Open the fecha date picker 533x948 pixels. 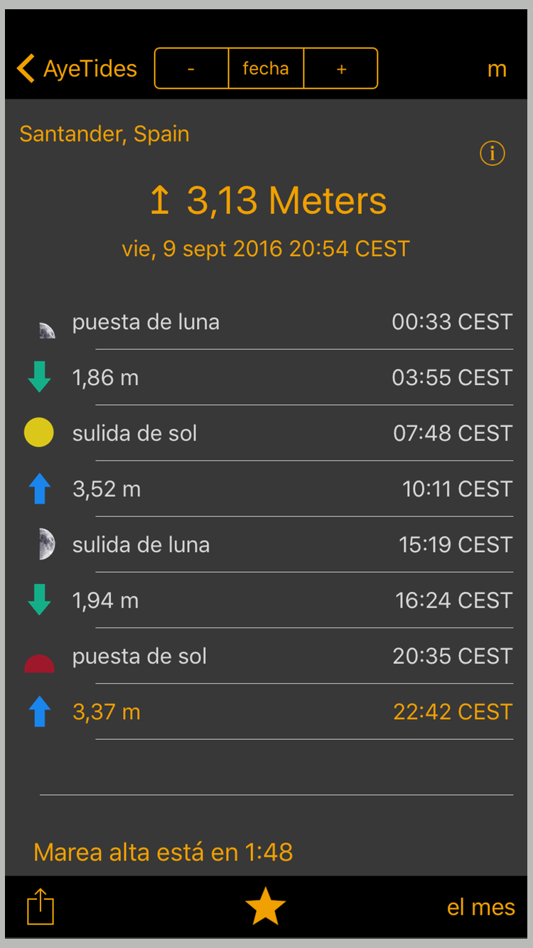[x=266, y=69]
